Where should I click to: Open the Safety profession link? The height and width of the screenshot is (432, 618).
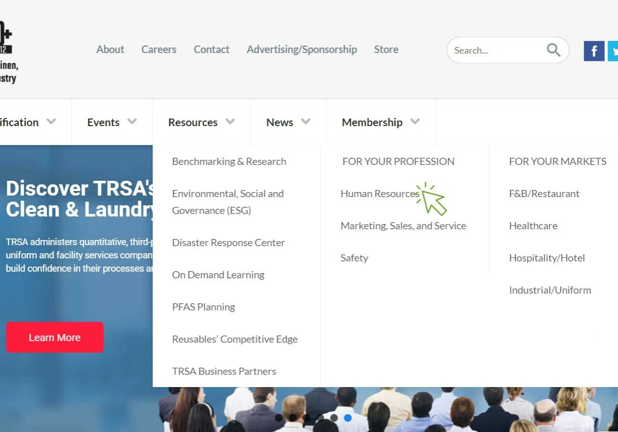click(354, 258)
